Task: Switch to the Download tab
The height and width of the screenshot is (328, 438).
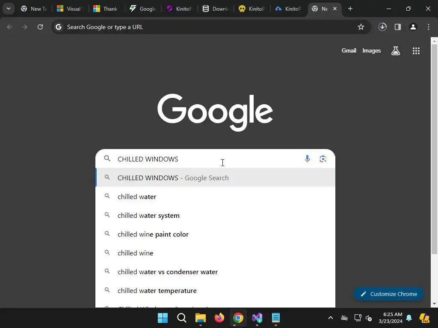Action: [216, 9]
